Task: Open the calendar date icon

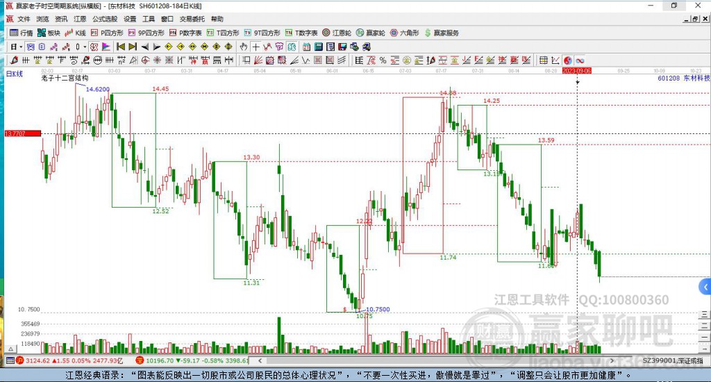Action: coord(306,47)
